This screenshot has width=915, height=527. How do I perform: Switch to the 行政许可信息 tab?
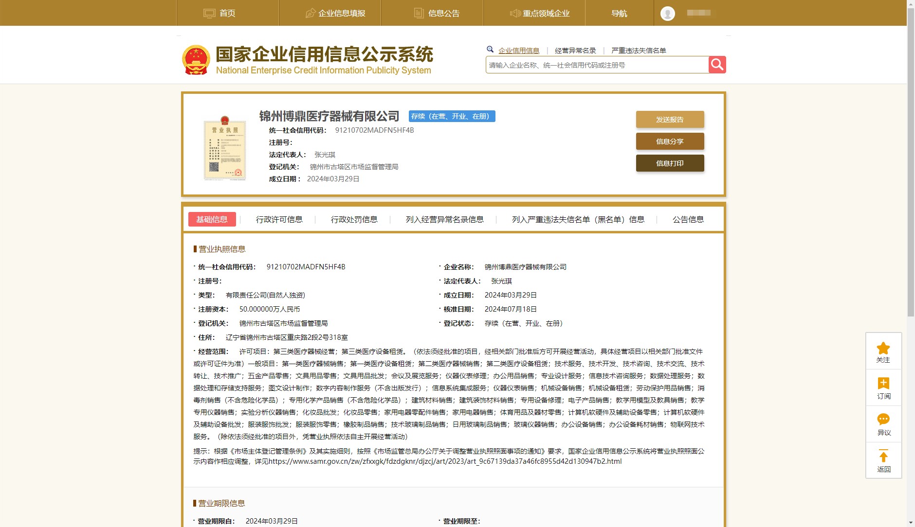click(x=279, y=219)
